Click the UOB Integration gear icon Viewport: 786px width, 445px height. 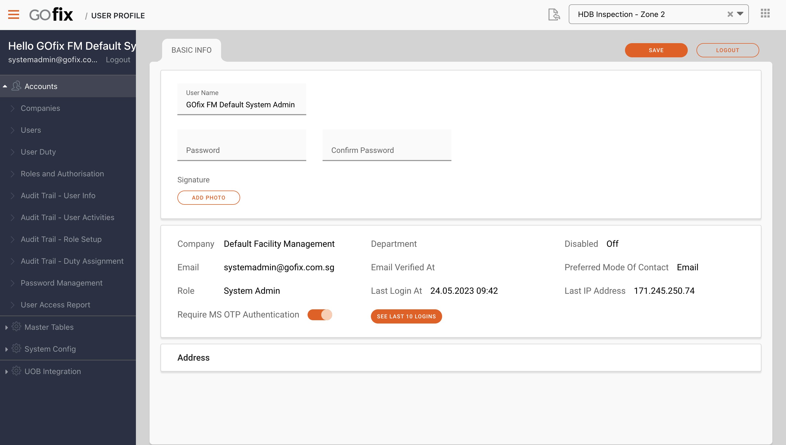coord(16,371)
